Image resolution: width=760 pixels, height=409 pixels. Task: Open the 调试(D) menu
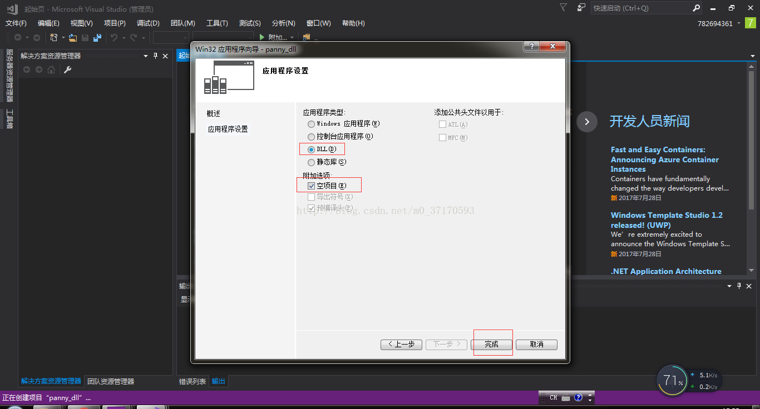click(148, 23)
